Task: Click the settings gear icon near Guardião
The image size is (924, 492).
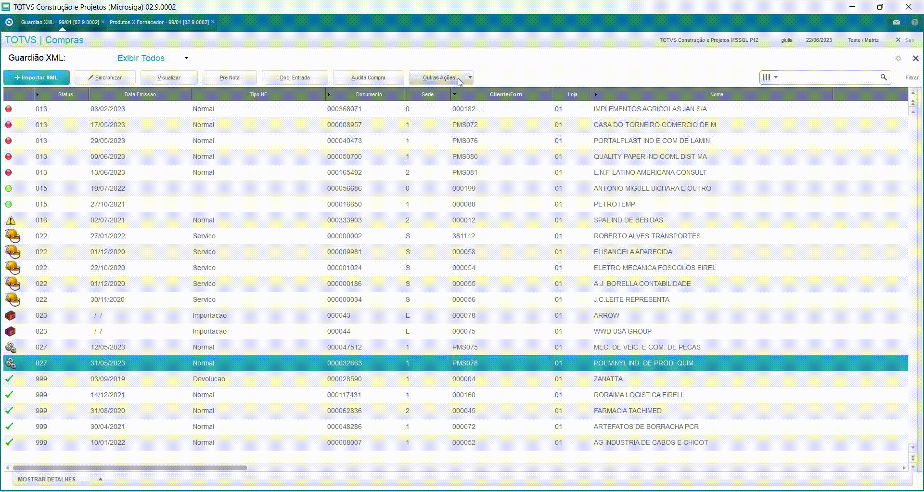Action: click(898, 58)
